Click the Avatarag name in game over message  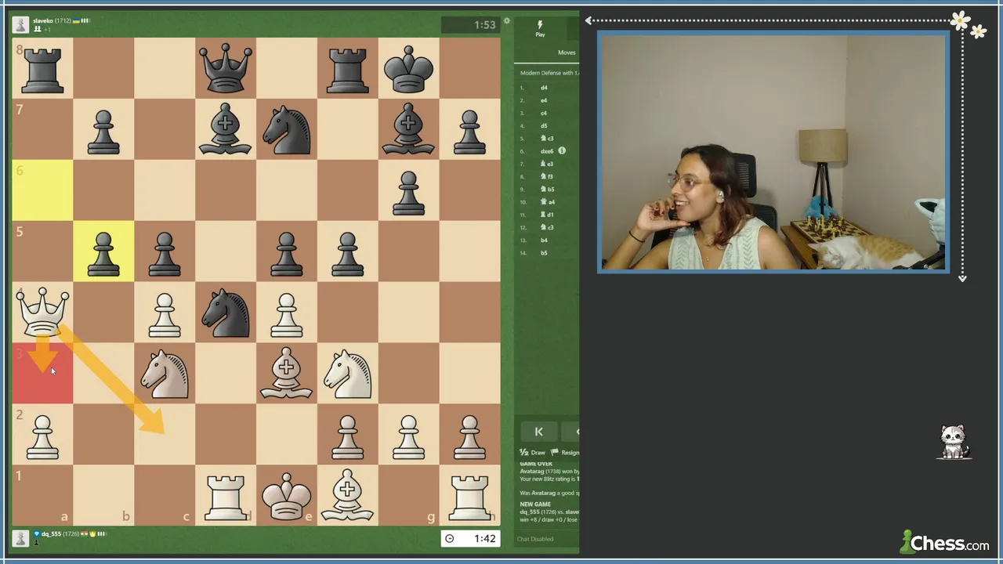[532, 472]
